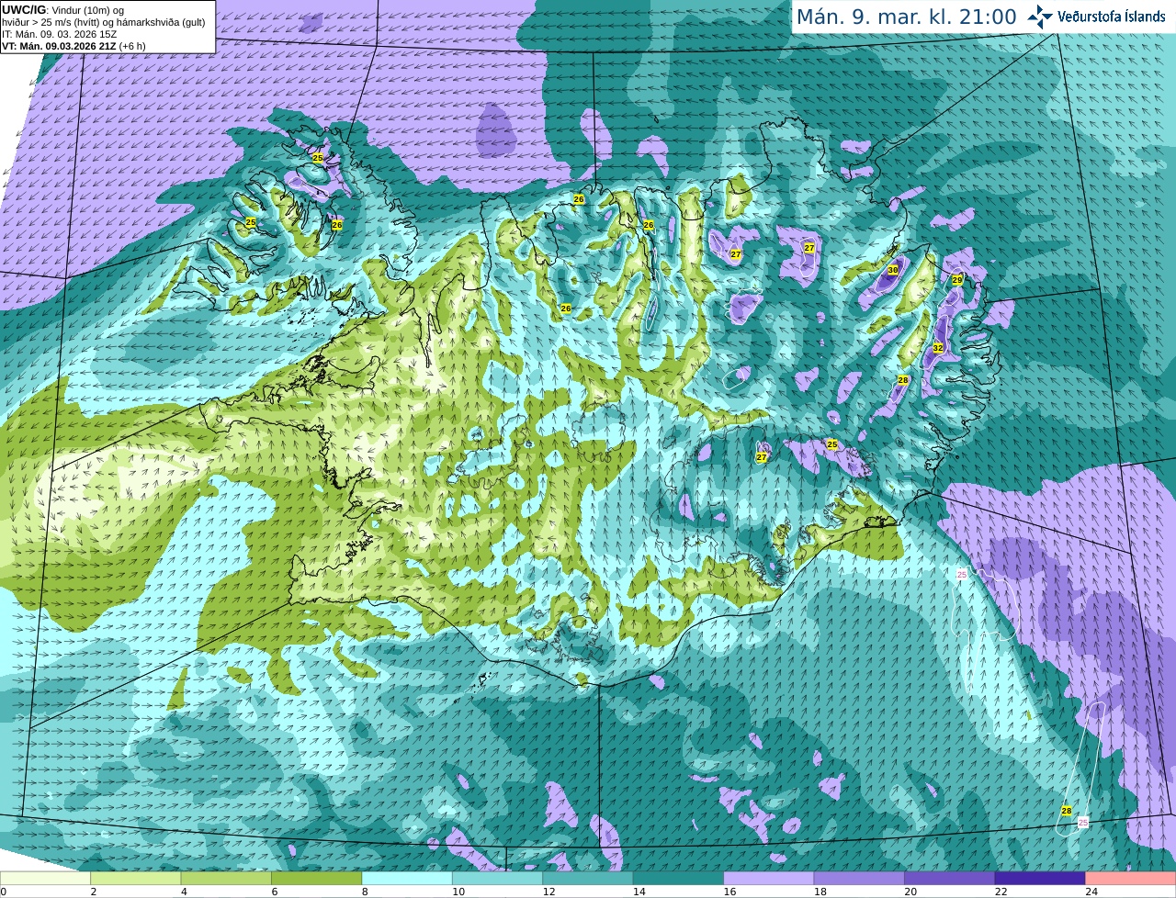Click the Veðurstofa Íslands name text
Image resolution: width=1176 pixels, height=898 pixels.
click(x=1112, y=17)
